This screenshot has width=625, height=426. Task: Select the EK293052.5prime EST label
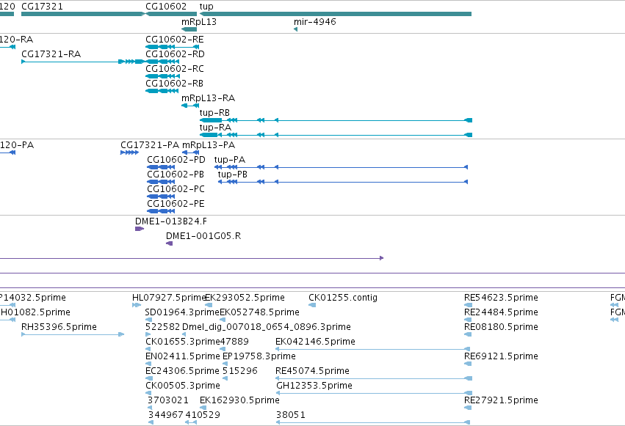[245, 298]
